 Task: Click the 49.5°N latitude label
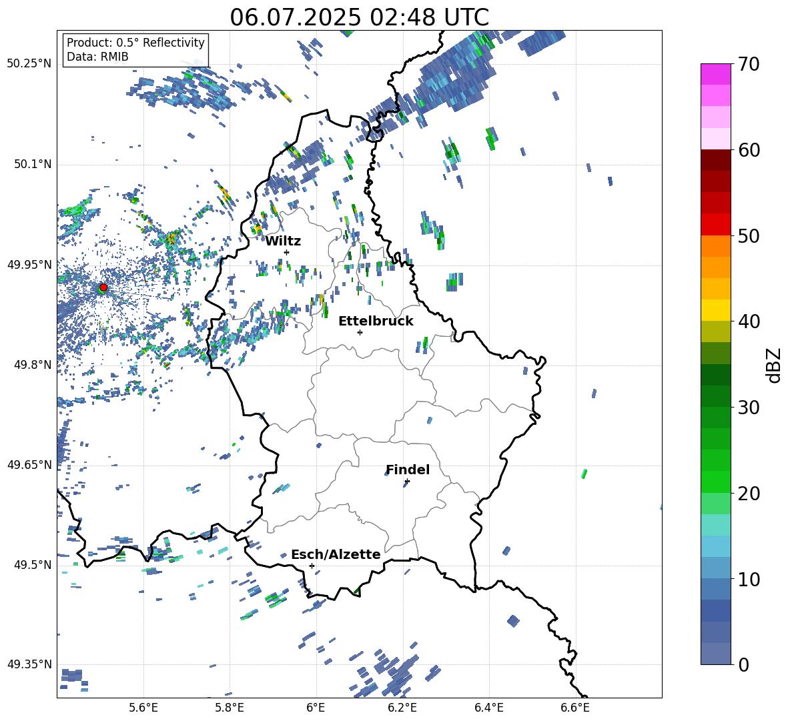click(x=32, y=565)
